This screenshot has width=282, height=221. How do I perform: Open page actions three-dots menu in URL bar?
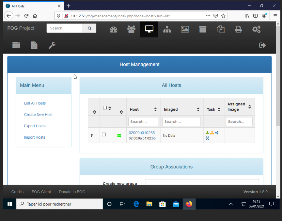[x=208, y=16]
